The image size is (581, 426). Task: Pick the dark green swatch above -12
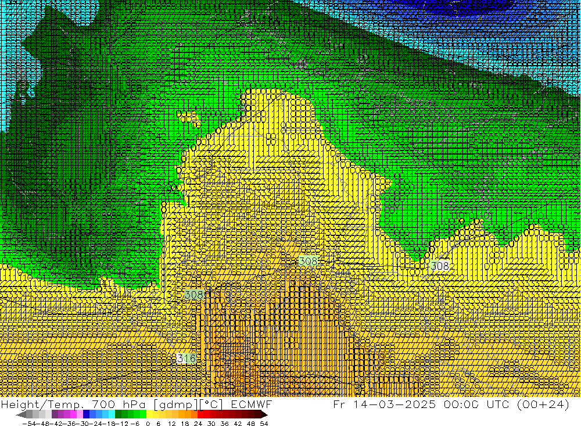pyautogui.click(x=118, y=414)
